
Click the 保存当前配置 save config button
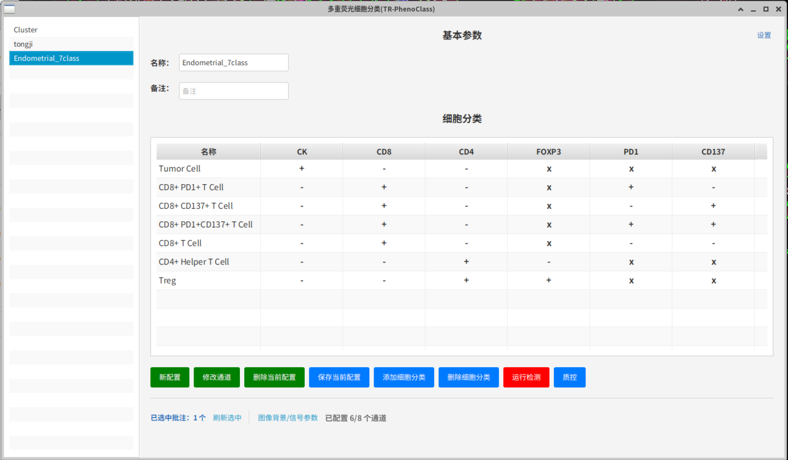[339, 377]
